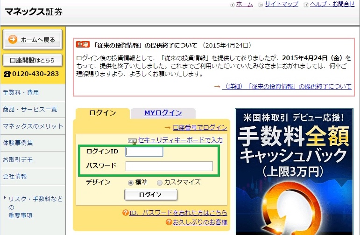The height and width of the screenshot is (235, 360).
Task: Open the 口座番号でログイン link
Action: pyautogui.click(x=200, y=127)
